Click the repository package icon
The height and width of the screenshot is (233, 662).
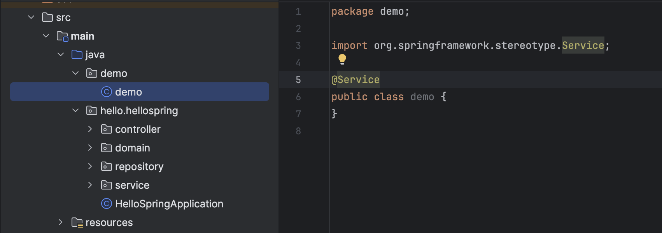click(x=106, y=166)
